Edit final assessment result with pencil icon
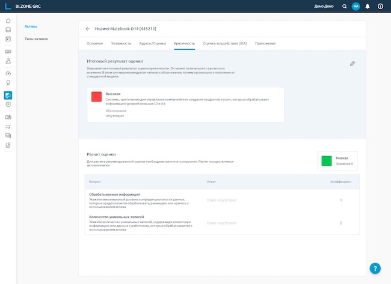This screenshot has height=284, width=391. (353, 64)
